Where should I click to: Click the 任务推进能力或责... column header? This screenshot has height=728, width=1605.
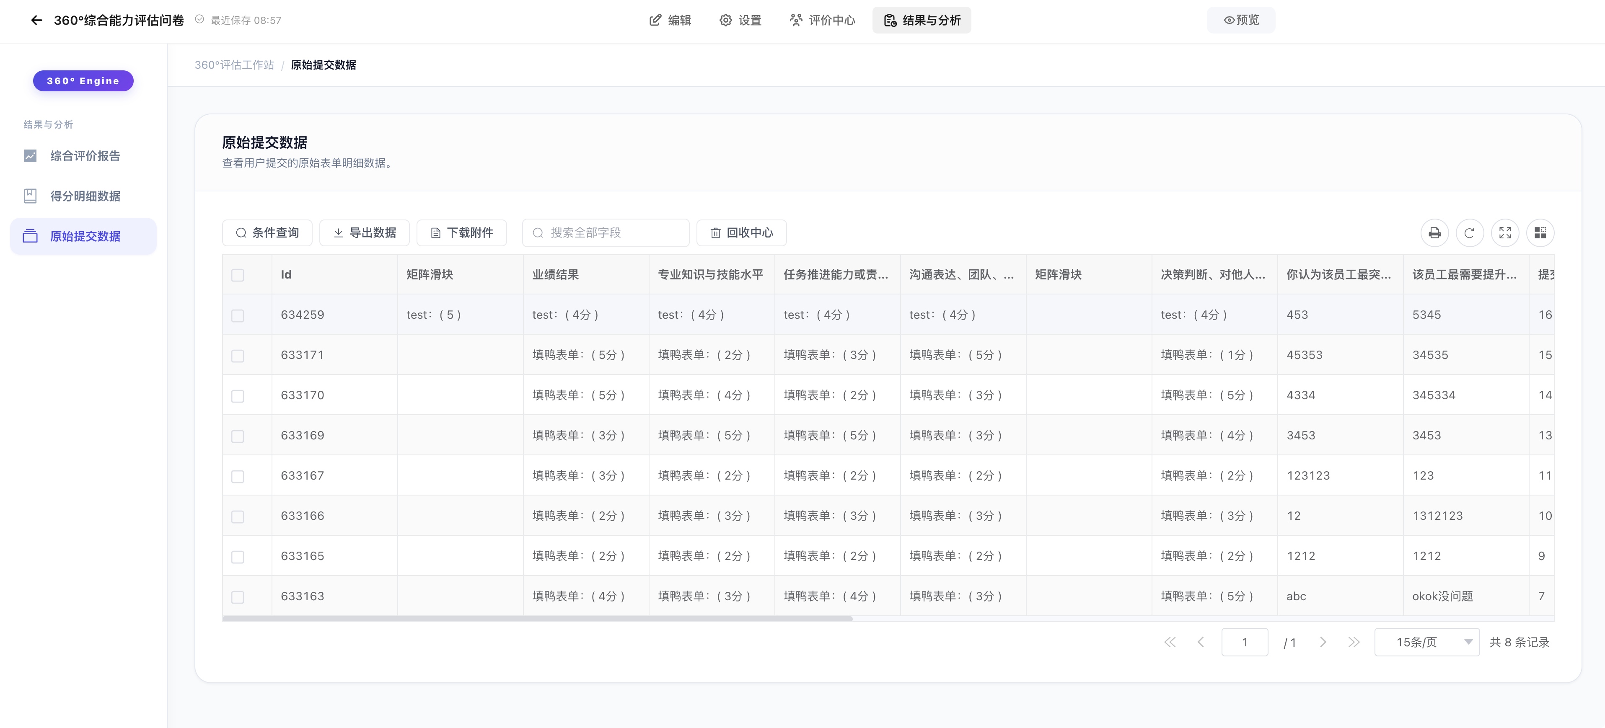point(837,275)
